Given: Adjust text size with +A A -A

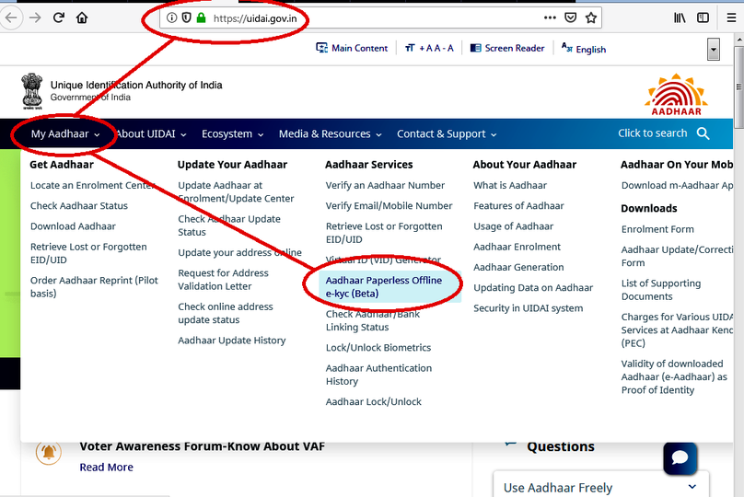Looking at the screenshot, I should [x=429, y=48].
